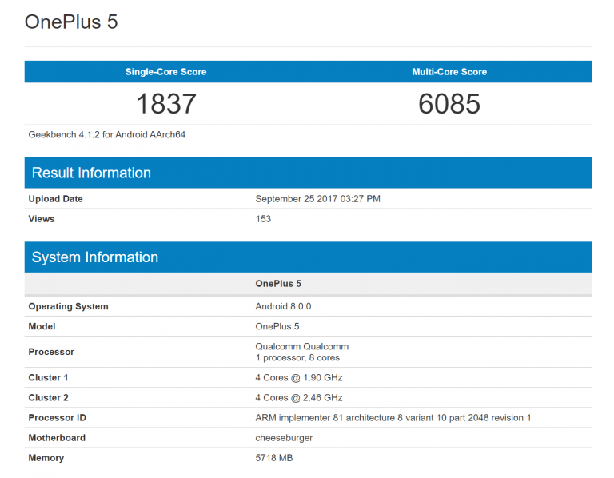
Task: Select 'OnePlus 5' table column header
Action: tap(278, 284)
